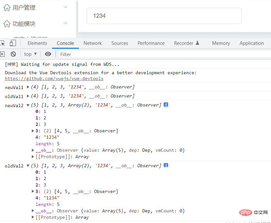The height and width of the screenshot is (223, 271).
Task: Click index 1 row under newVal2
Action: pyautogui.click(x=41, y=118)
